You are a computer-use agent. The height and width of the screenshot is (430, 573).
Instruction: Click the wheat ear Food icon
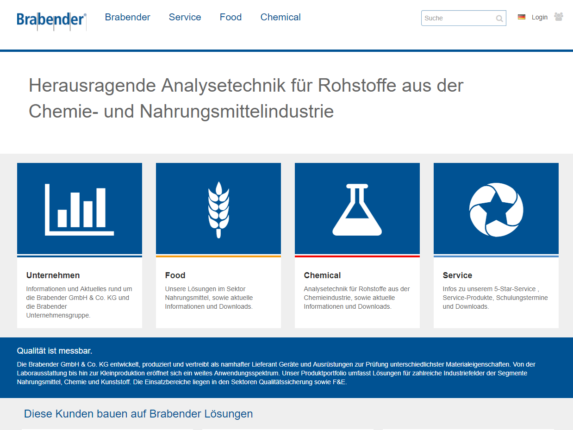[x=218, y=209]
